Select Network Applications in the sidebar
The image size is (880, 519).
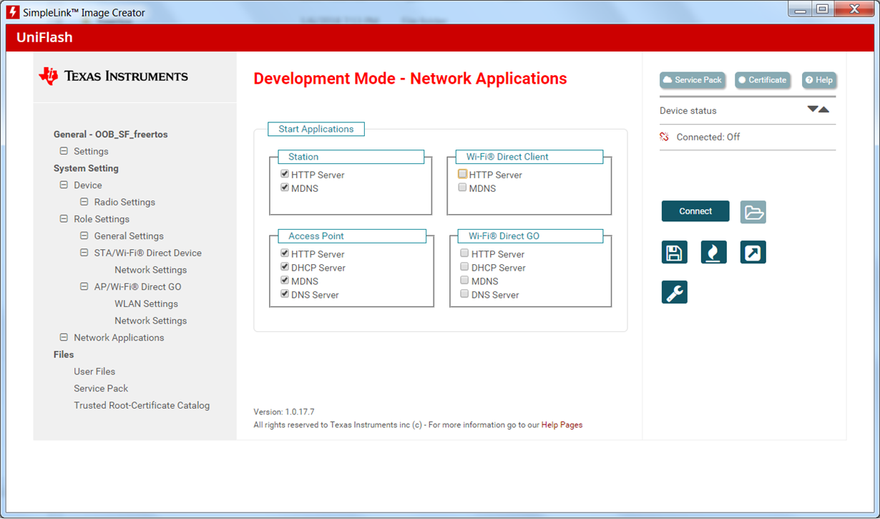(119, 337)
